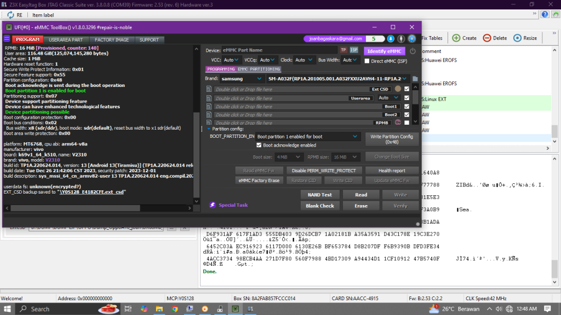The image size is (561, 315).
Task: Open the Clock dropdown
Action: pos(304,60)
